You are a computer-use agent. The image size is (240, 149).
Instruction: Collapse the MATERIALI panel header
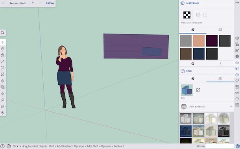pyautogui.click(x=207, y=3)
